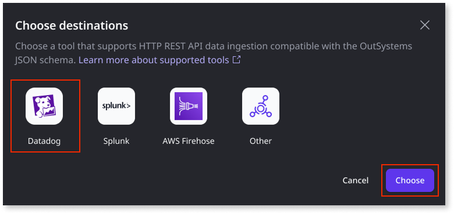The image size is (454, 214).
Task: Select the Datadog dog logo icon
Action: pyautogui.click(x=44, y=106)
